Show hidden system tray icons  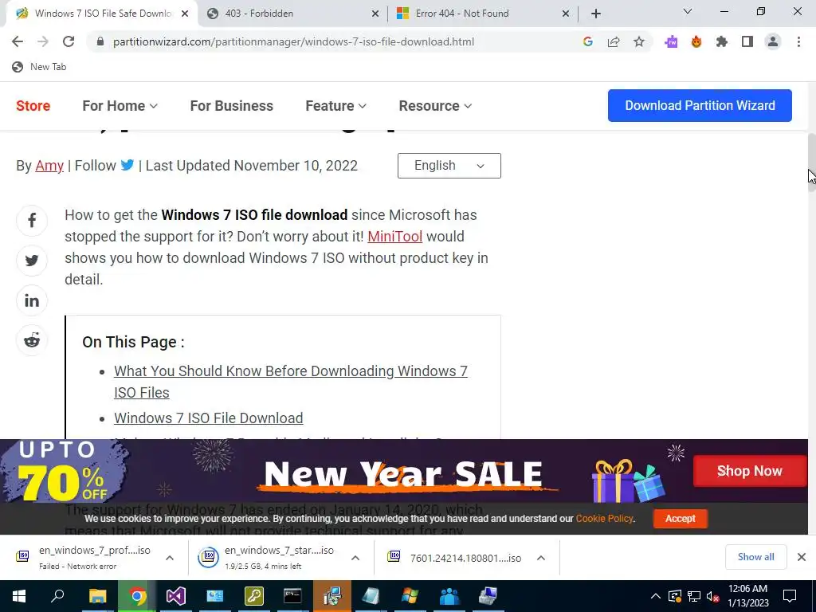point(656,596)
